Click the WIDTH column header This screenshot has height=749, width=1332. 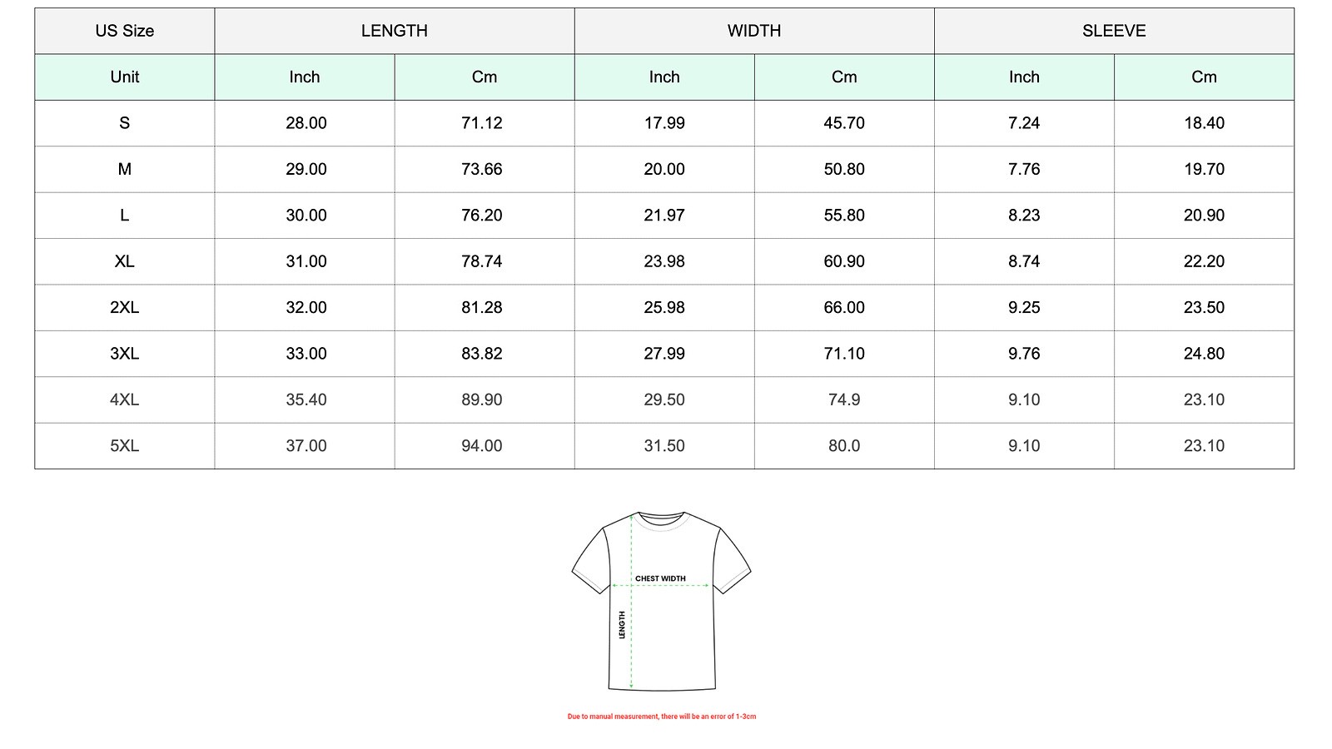click(x=754, y=31)
